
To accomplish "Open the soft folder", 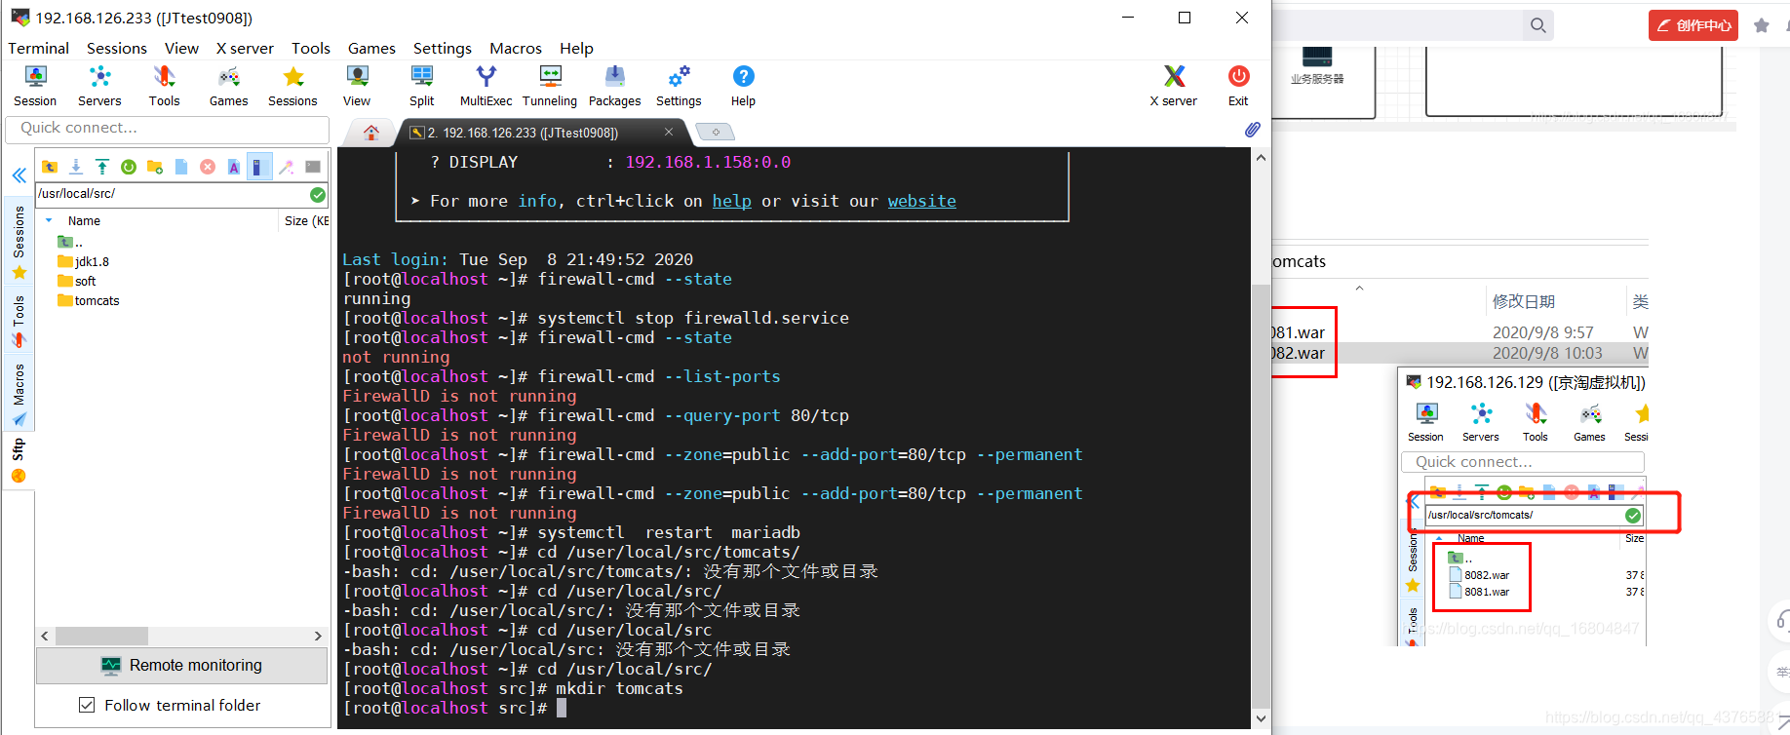I will tap(77, 281).
